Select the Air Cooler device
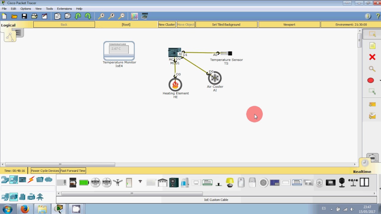 pos(215,78)
